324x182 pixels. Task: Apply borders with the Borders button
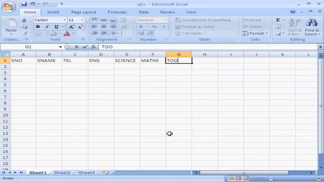(x=38, y=33)
